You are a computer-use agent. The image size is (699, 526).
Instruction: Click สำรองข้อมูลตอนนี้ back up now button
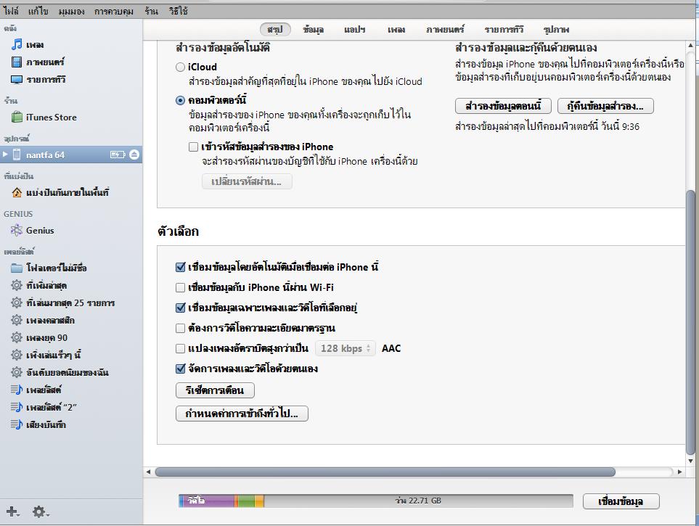503,106
